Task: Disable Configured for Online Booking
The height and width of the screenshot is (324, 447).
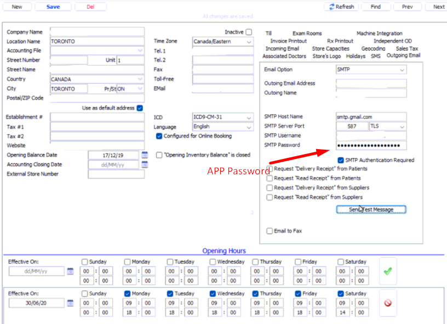Action: [x=159, y=136]
